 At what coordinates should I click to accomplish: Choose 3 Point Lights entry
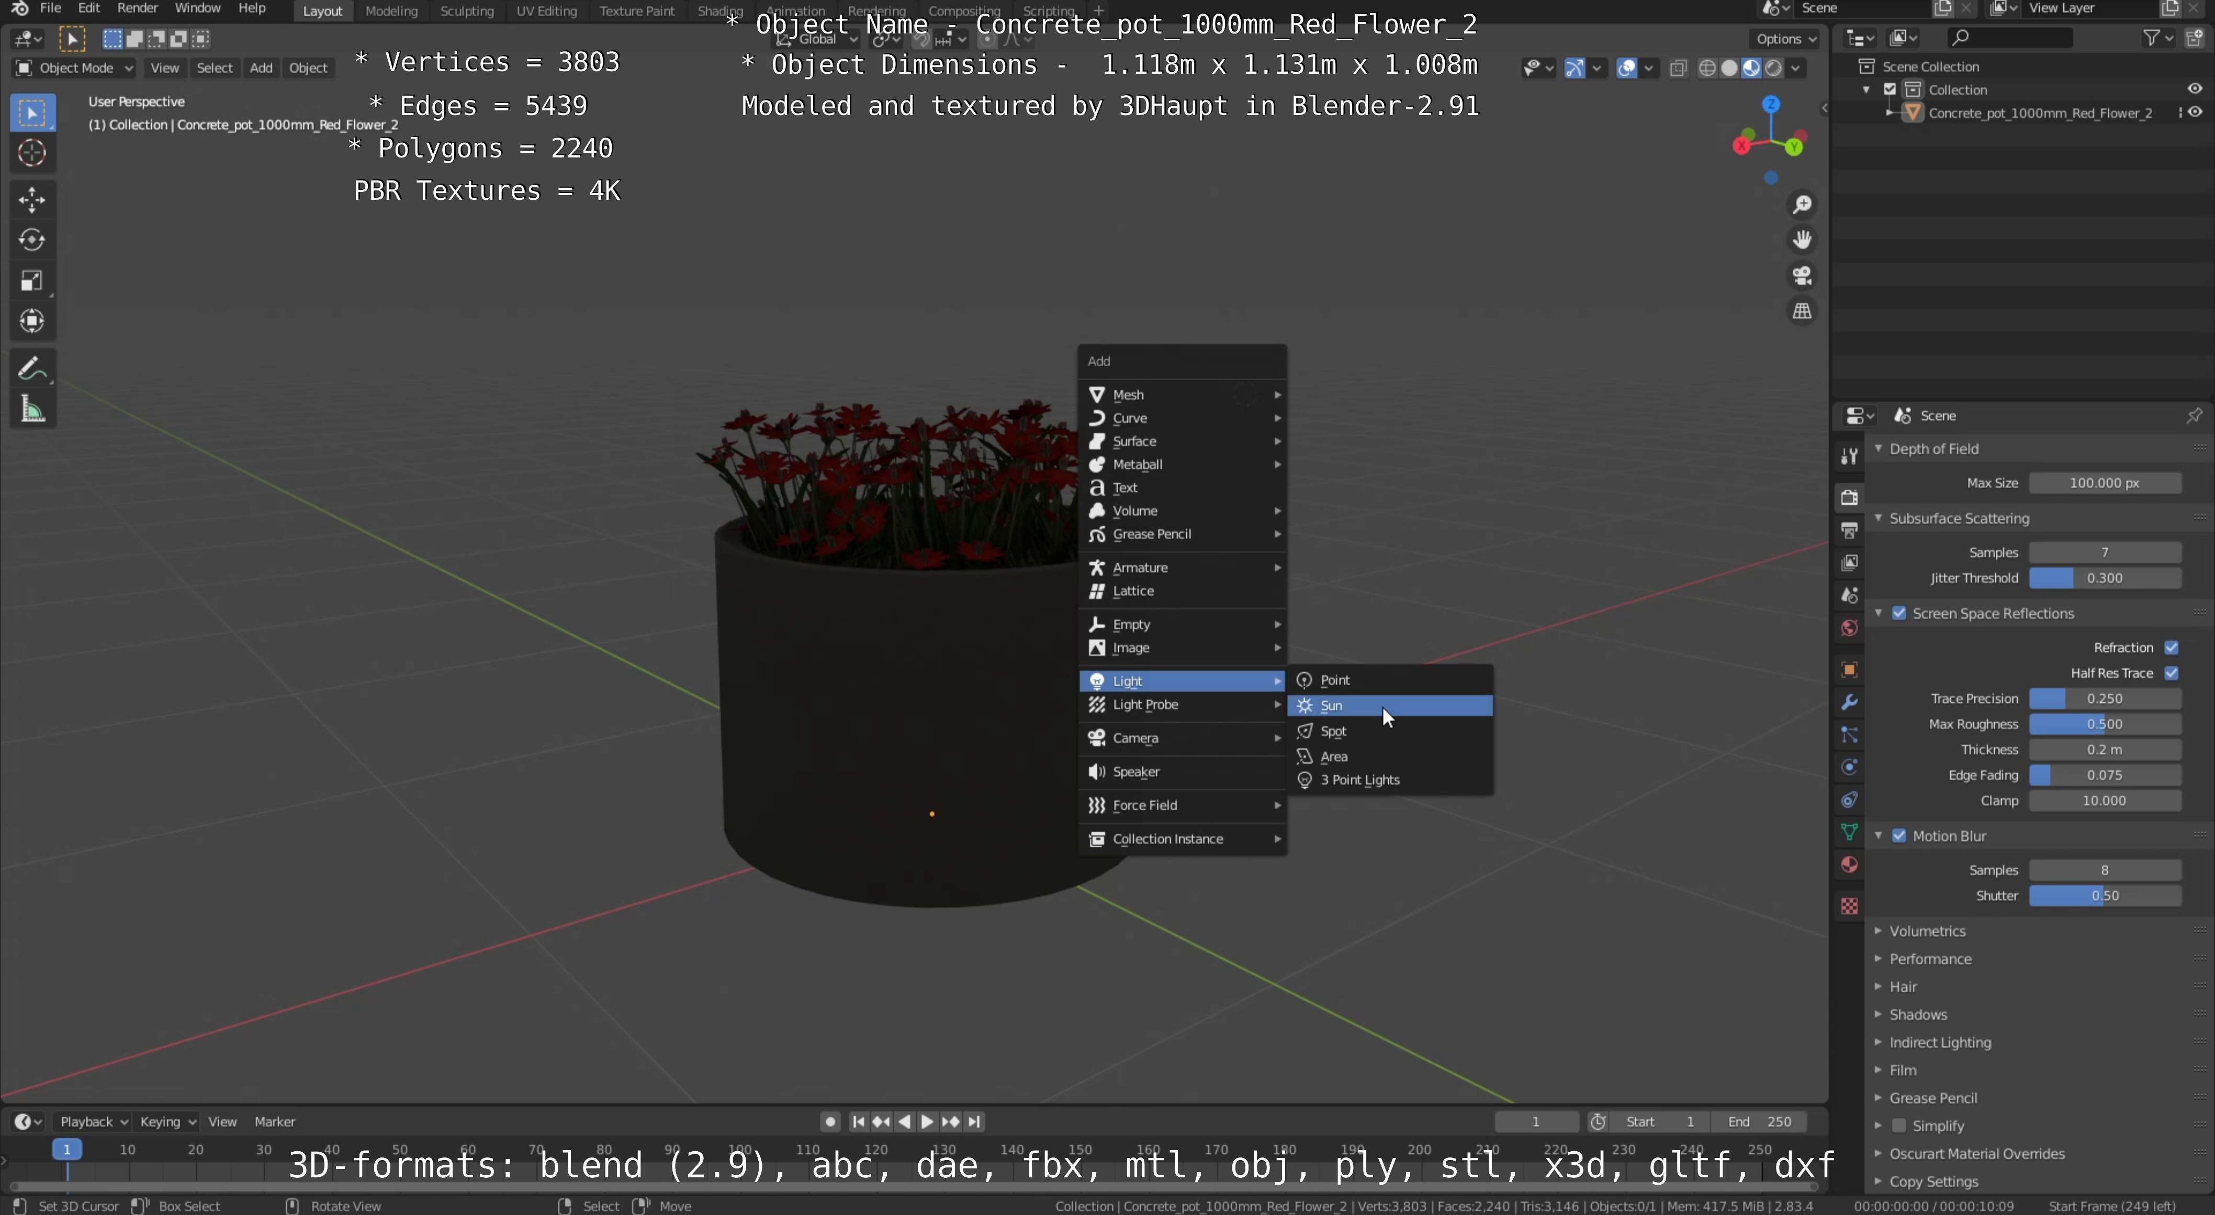(x=1389, y=780)
